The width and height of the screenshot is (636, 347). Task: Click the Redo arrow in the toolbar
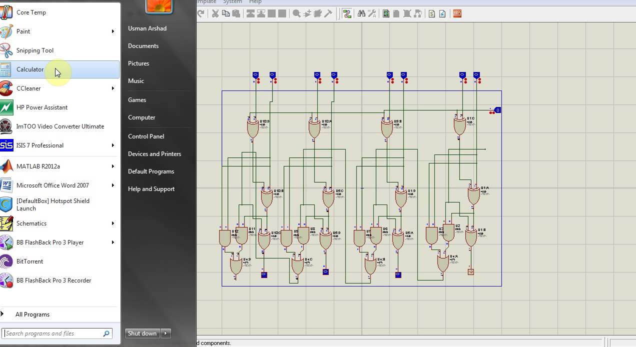tap(200, 13)
